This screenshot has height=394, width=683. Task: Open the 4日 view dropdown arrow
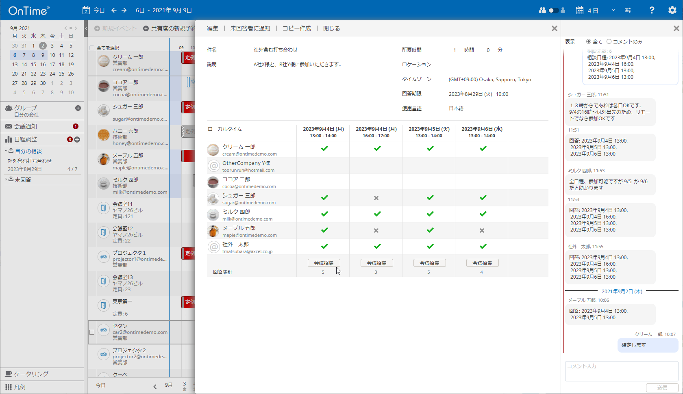613,10
